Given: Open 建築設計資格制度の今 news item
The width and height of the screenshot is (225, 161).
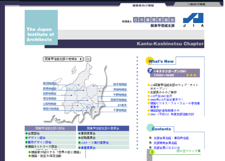Looking at the screenshot, I should tap(165, 110).
